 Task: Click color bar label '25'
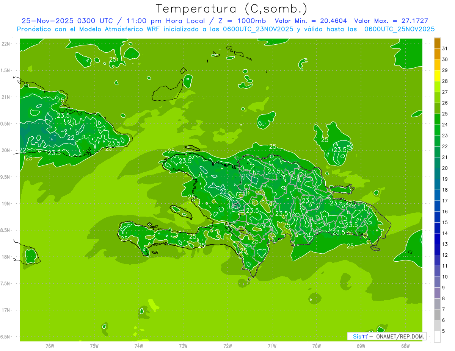(x=445, y=114)
